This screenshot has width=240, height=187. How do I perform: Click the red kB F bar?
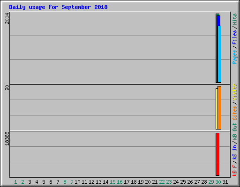click(x=217, y=154)
